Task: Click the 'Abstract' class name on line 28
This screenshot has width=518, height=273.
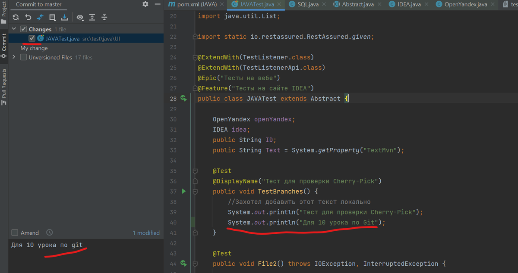Action: pos(325,99)
